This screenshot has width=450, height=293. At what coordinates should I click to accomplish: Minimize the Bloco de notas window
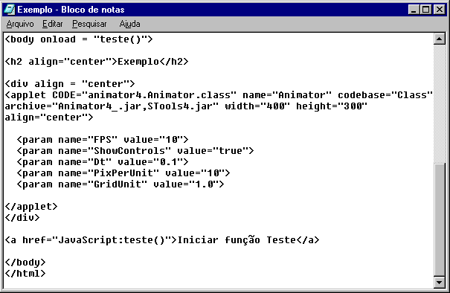tap(414, 10)
